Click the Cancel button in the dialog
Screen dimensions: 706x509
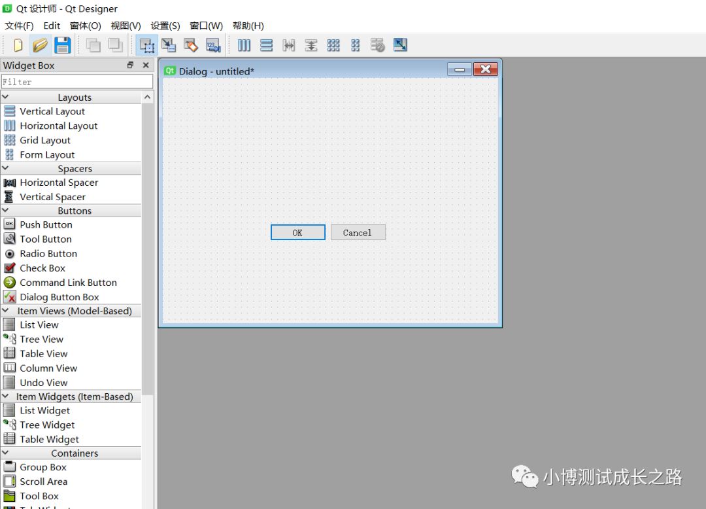[x=358, y=232]
